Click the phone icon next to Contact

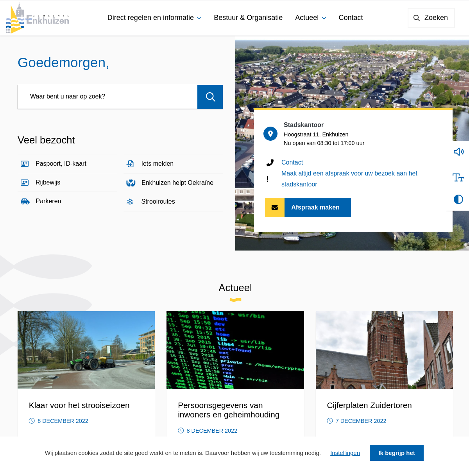coord(270,163)
